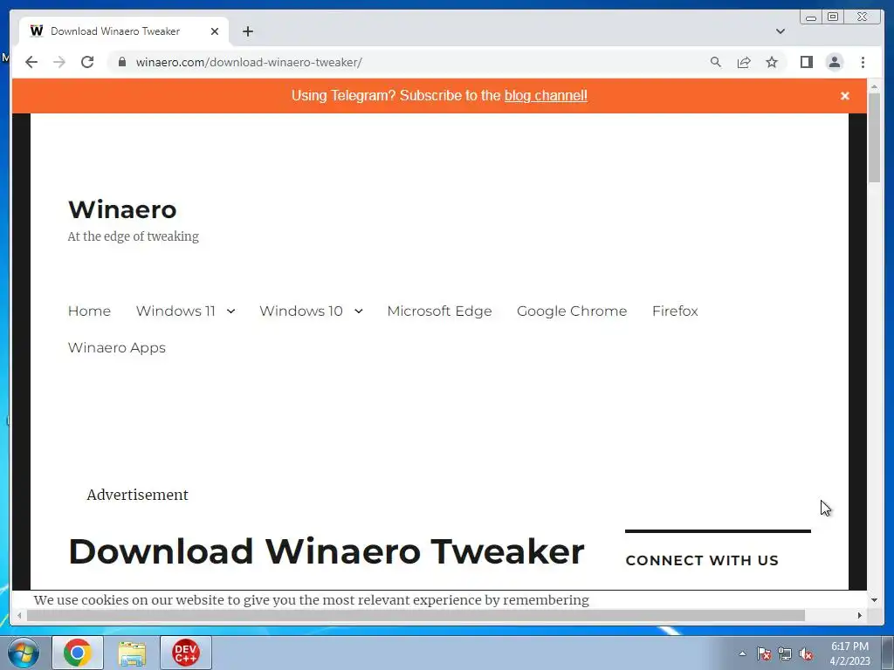
Task: Click the page scroll down arrow
Action: (x=874, y=599)
